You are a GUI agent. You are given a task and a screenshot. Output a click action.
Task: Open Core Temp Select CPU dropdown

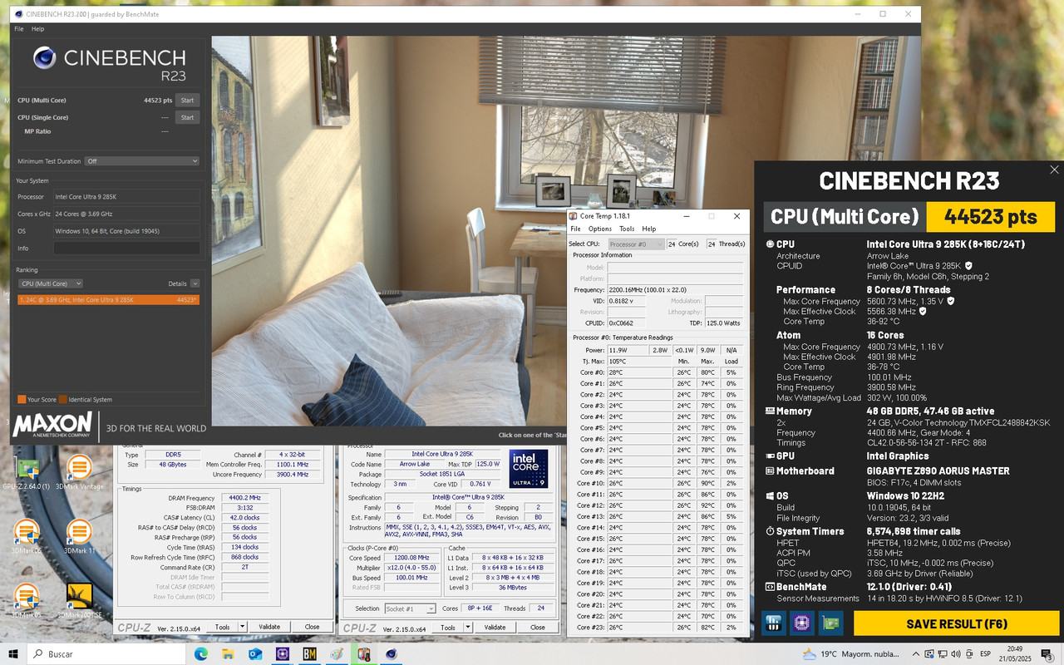click(x=636, y=244)
